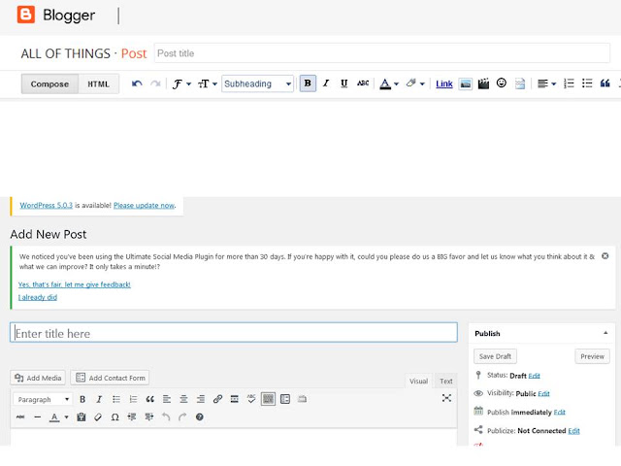Insert jump break in Blogger

click(x=520, y=83)
